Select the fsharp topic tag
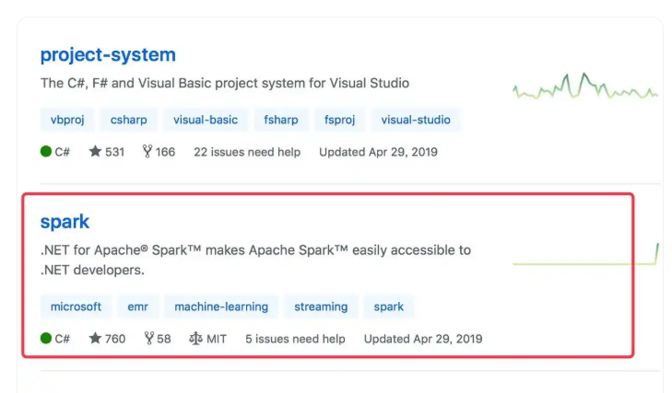The width and height of the screenshot is (672, 393). [x=281, y=120]
